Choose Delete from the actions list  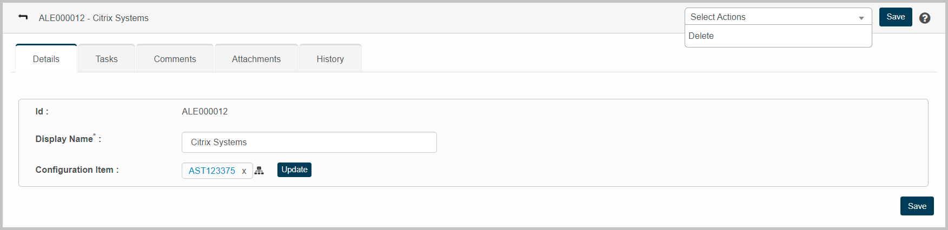coord(701,36)
